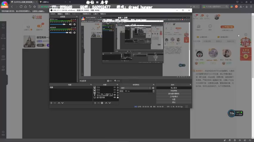Open the 文件(F) menu in OBS

click(53, 14)
